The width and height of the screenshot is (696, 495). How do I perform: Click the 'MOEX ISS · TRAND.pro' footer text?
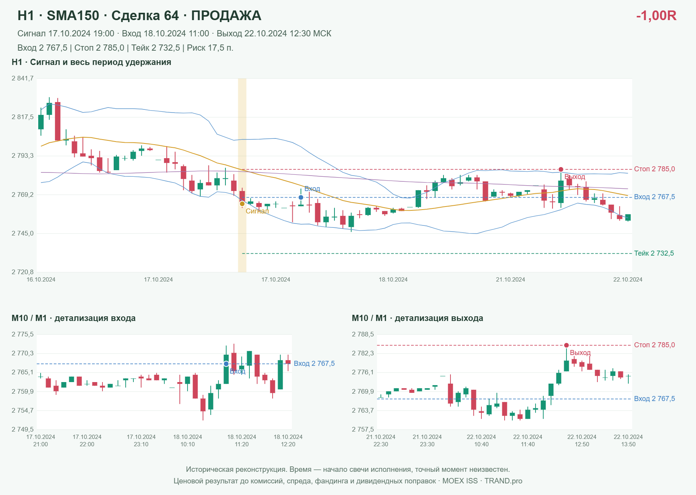pyautogui.click(x=482, y=481)
